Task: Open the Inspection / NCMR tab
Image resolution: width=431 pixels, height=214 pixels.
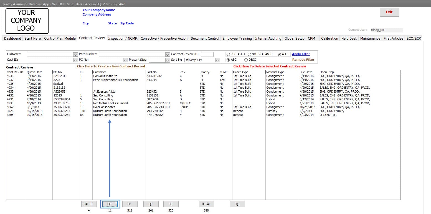Action: coord(123,39)
